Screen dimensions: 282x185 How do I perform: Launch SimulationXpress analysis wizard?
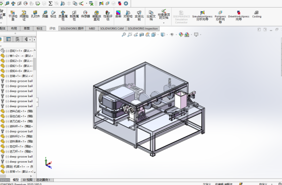(202, 15)
